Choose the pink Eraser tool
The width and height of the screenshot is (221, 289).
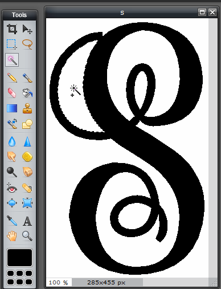[x=12, y=93]
